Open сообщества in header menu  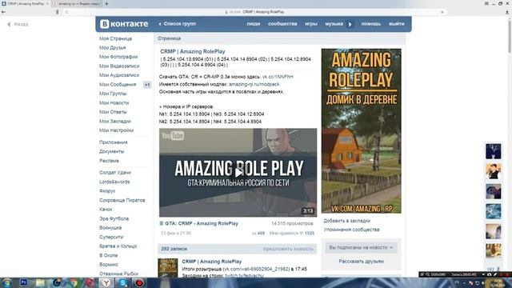[x=282, y=24]
